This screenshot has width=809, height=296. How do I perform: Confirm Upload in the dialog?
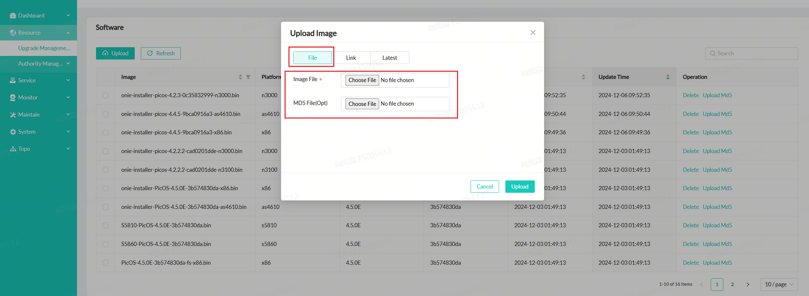coord(520,186)
